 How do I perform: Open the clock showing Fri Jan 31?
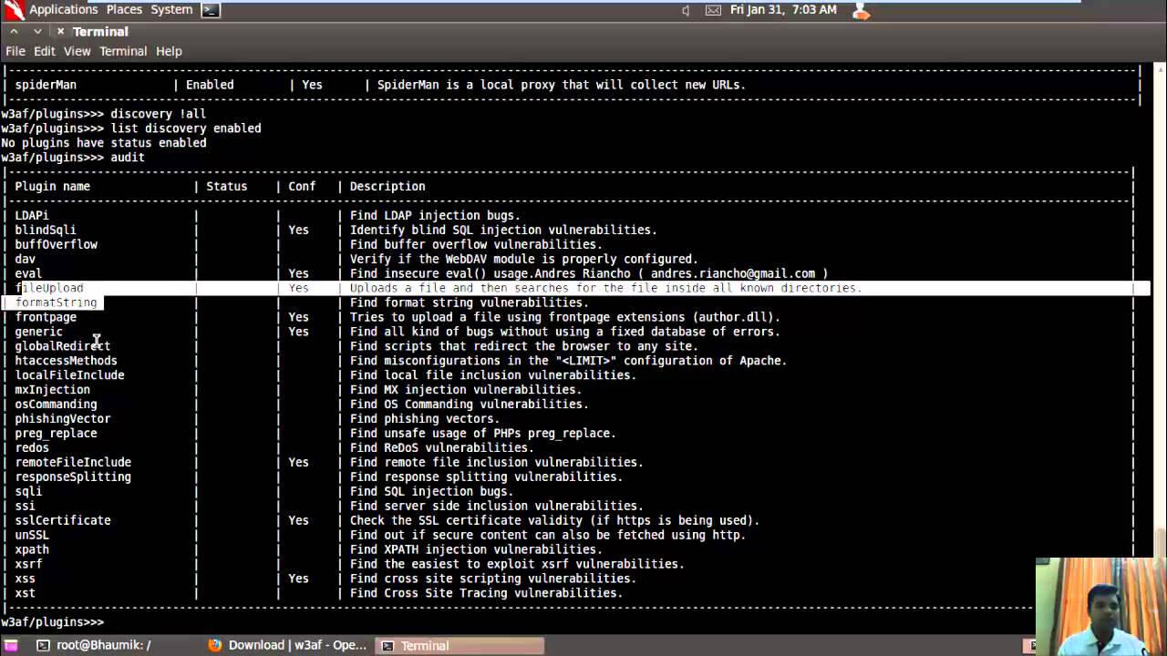[x=783, y=9]
